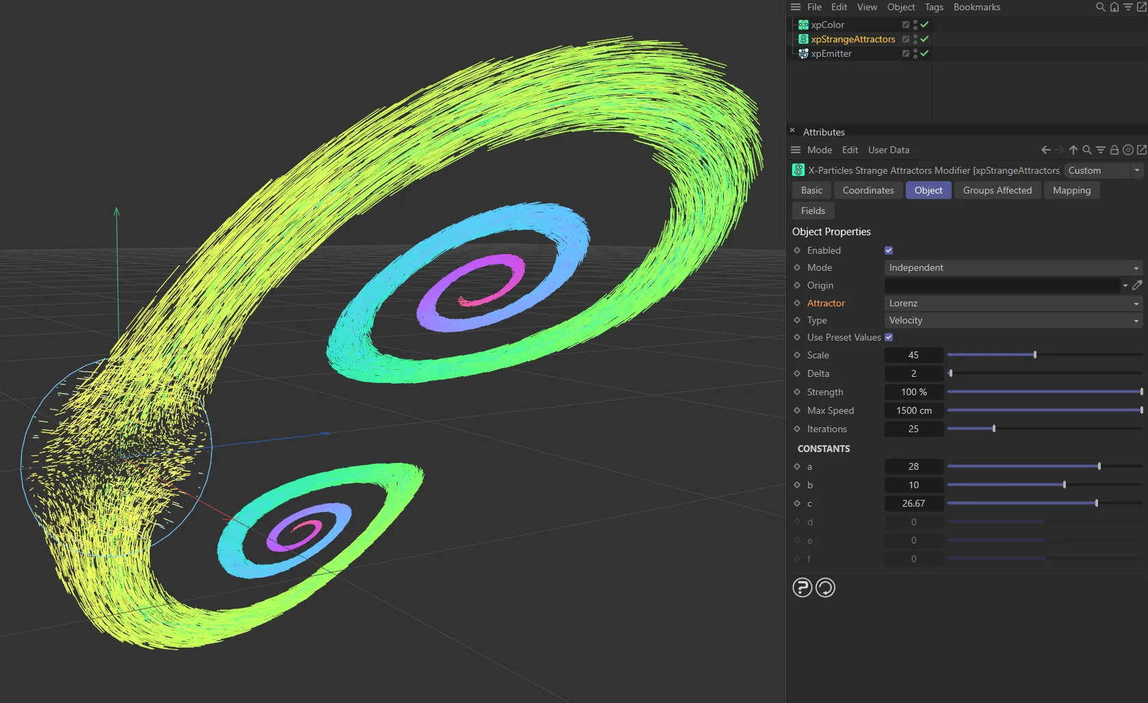Image resolution: width=1148 pixels, height=703 pixels.
Task: Click the Origin picker eyedropper icon
Action: click(x=1137, y=285)
